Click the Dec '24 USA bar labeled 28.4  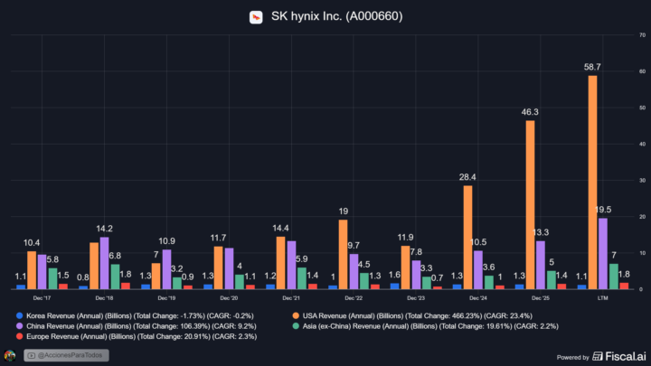coord(468,238)
